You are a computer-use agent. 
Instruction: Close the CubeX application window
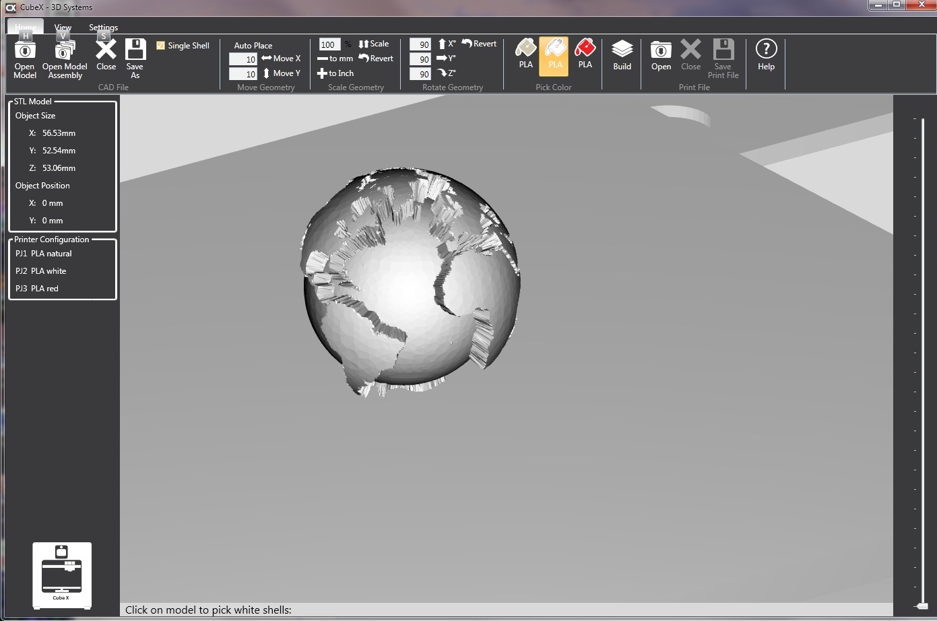[920, 5]
